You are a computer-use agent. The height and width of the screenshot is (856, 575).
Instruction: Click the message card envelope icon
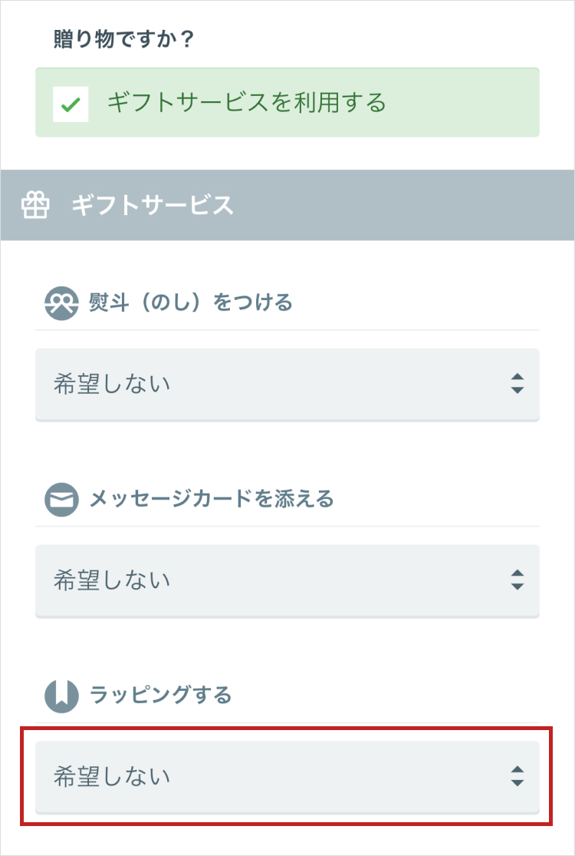tap(61, 500)
